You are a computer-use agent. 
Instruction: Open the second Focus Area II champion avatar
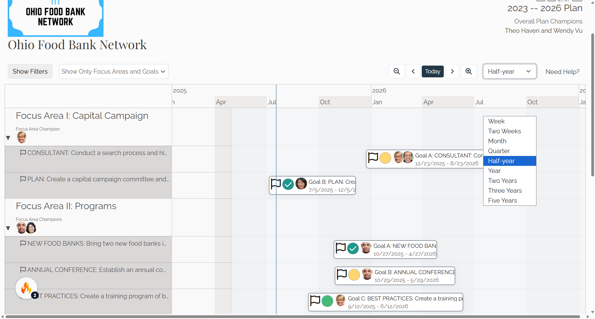[31, 228]
